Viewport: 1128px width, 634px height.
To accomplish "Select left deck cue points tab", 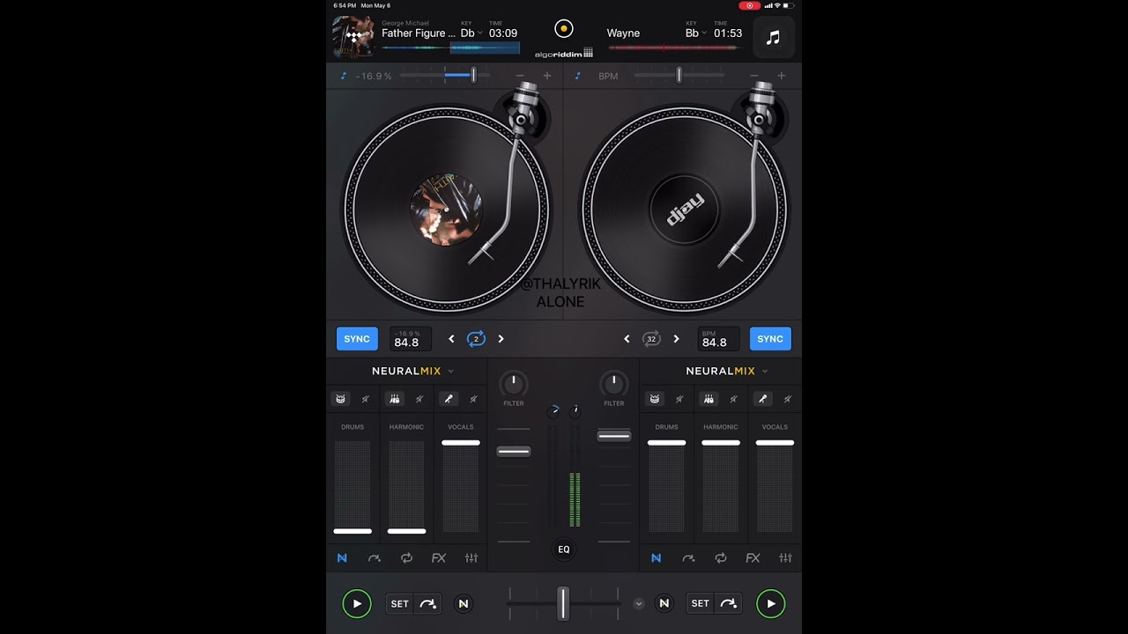I will 375,558.
